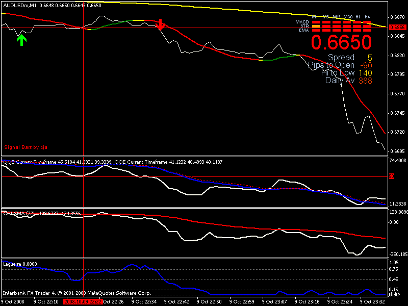Click the Spread value 5

point(369,58)
